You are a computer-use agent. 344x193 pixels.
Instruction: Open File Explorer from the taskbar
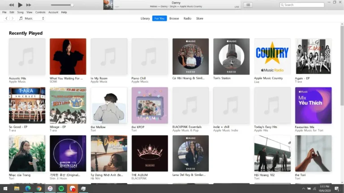pyautogui.click(x=17, y=189)
